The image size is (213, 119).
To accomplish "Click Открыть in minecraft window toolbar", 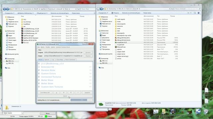I will pyautogui.click(x=115, y=13).
